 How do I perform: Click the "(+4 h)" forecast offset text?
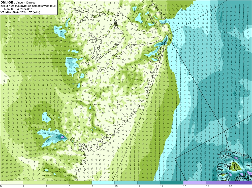click(37, 12)
